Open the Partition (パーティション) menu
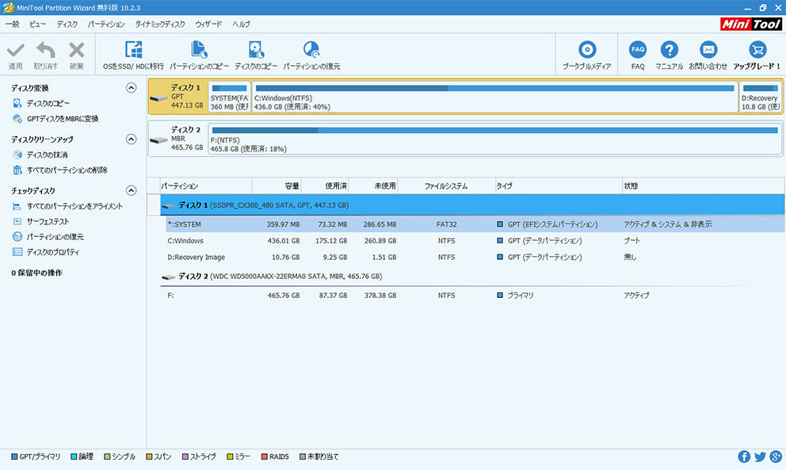Image resolution: width=786 pixels, height=470 pixels. [106, 24]
